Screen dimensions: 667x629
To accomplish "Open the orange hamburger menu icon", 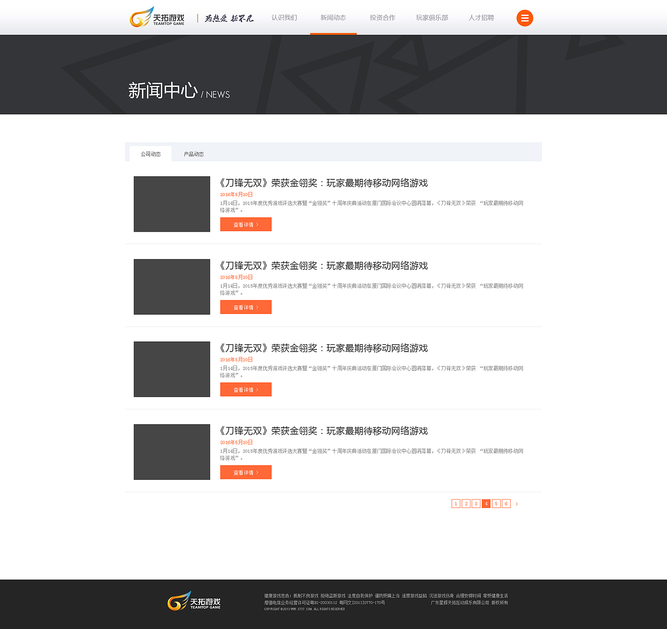I will pyautogui.click(x=525, y=18).
